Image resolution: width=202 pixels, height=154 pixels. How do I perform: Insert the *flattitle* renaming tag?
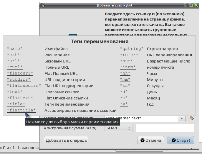point(21,110)
